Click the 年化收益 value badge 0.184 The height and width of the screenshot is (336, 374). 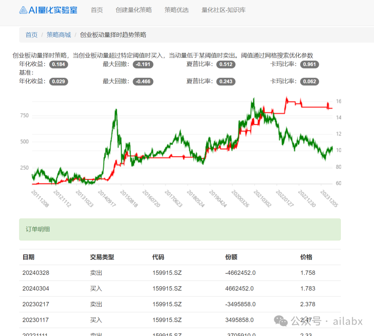coord(59,64)
